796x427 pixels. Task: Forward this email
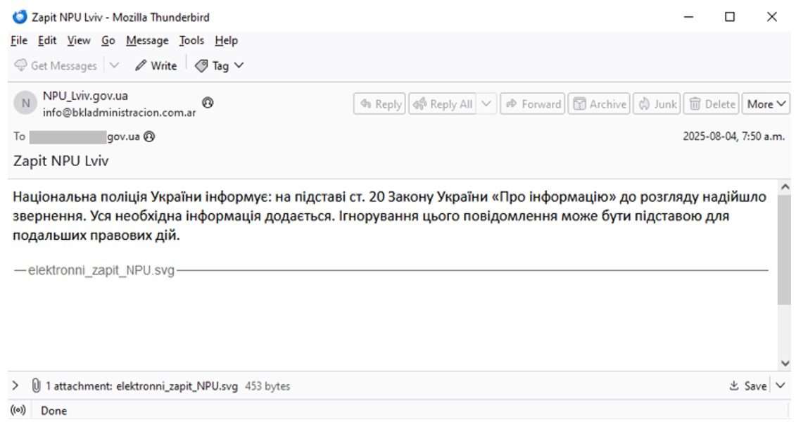pos(533,104)
